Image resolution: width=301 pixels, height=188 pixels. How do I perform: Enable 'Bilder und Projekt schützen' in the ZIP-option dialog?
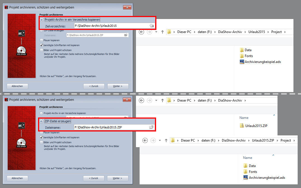pyautogui.click(x=41, y=142)
